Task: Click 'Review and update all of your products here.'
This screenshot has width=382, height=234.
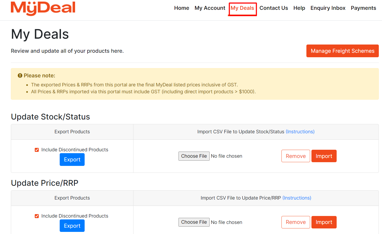Action: pyautogui.click(x=67, y=51)
